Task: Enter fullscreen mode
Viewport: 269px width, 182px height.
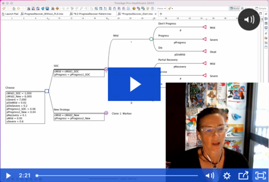Action: (260, 175)
